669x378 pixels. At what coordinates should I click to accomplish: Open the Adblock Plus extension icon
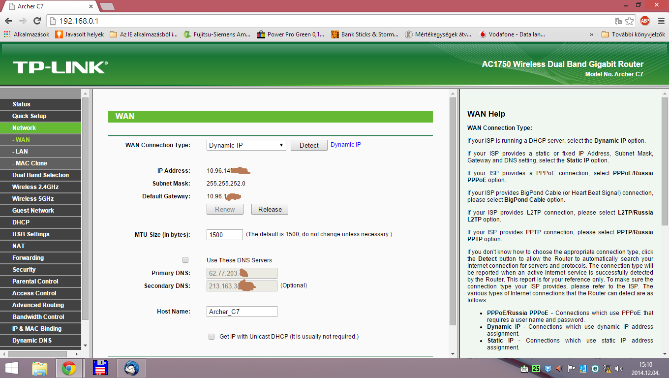645,21
